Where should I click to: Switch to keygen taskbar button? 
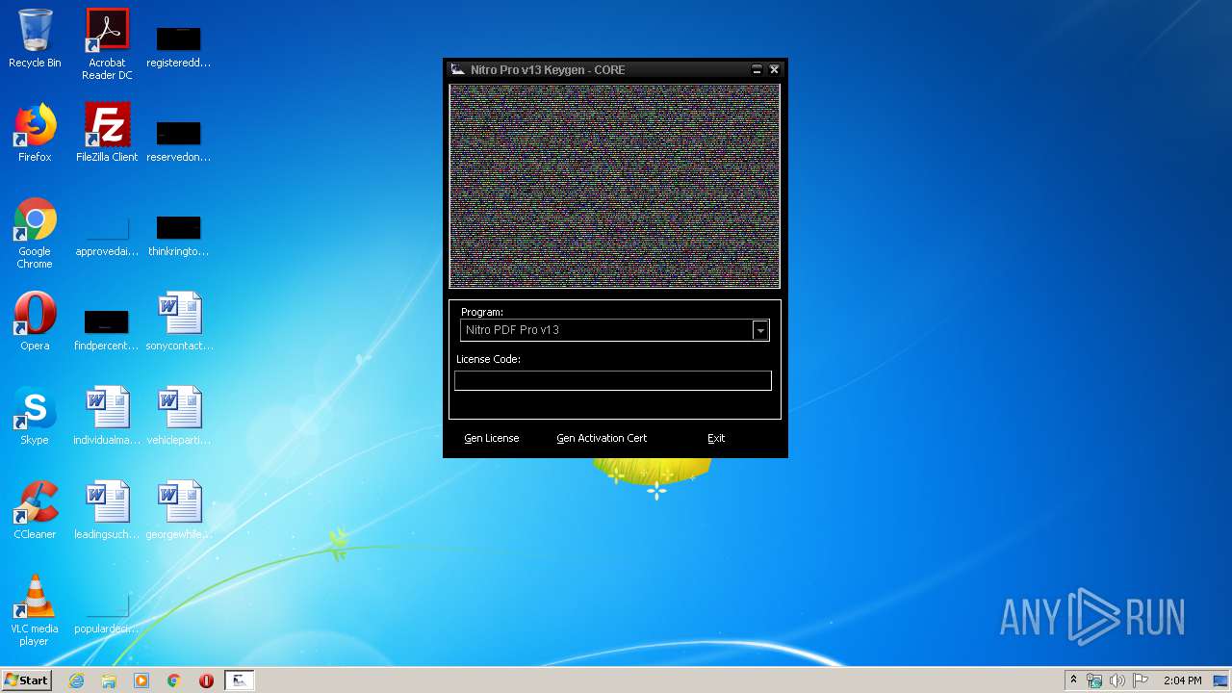(240, 680)
